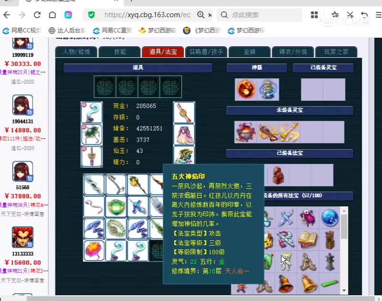Click red-haired avatar of listing 13133333
382x301 pixels.
pyautogui.click(x=22, y=237)
